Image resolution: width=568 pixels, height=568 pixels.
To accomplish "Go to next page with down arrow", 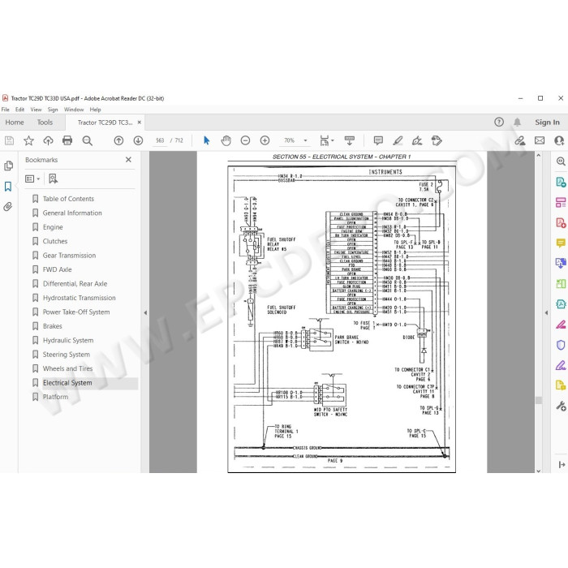I will [x=138, y=140].
